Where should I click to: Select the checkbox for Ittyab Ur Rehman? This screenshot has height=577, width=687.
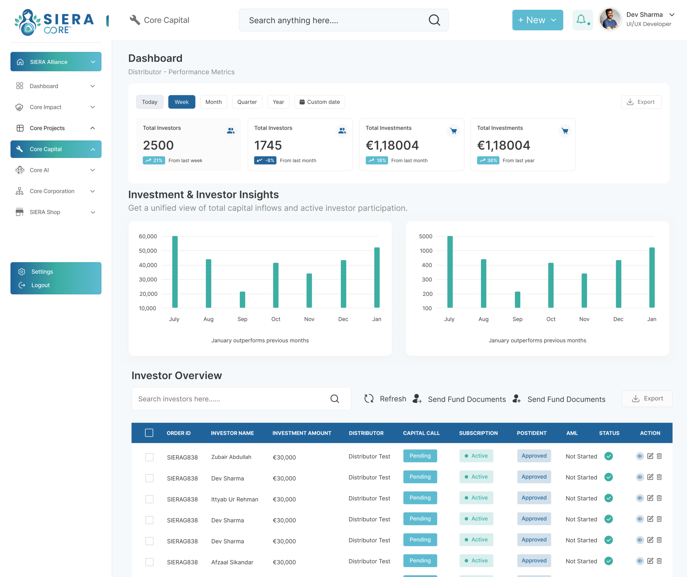tap(149, 499)
